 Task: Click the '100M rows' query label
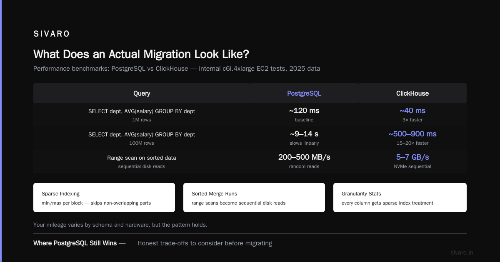tap(142, 143)
